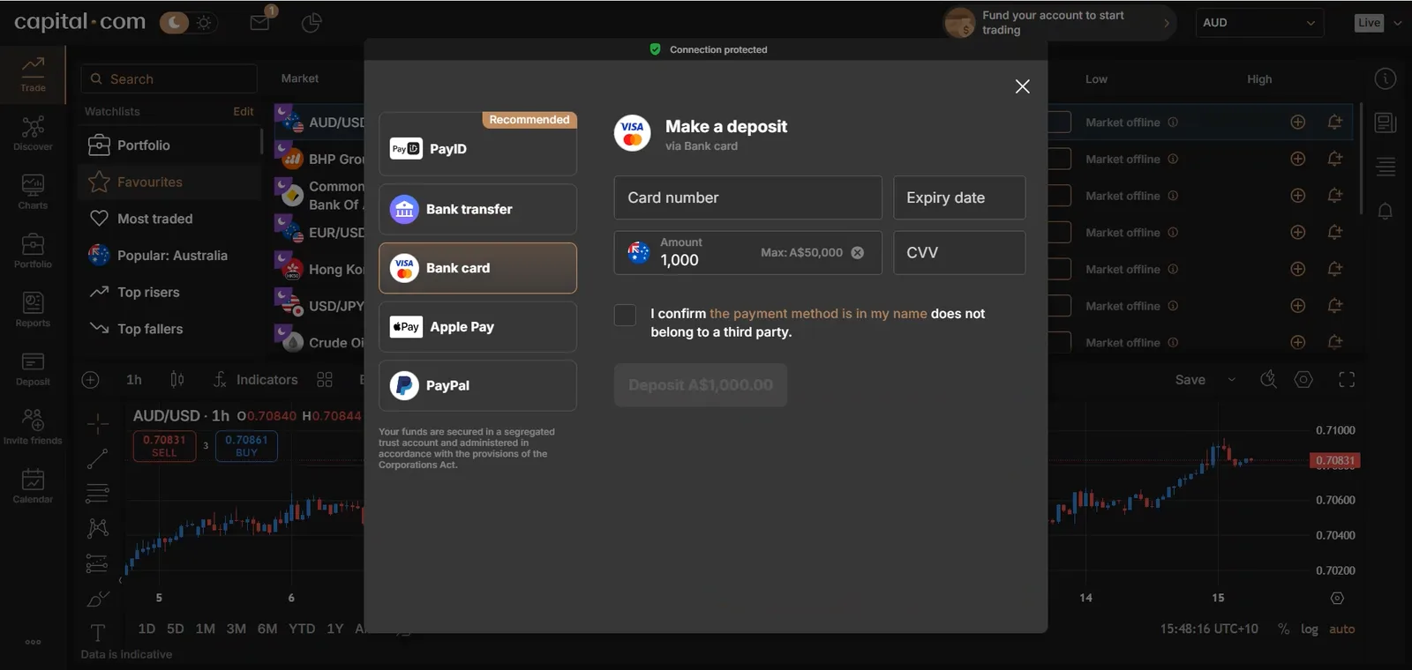Select the Portfolio watchlist

coord(169,145)
